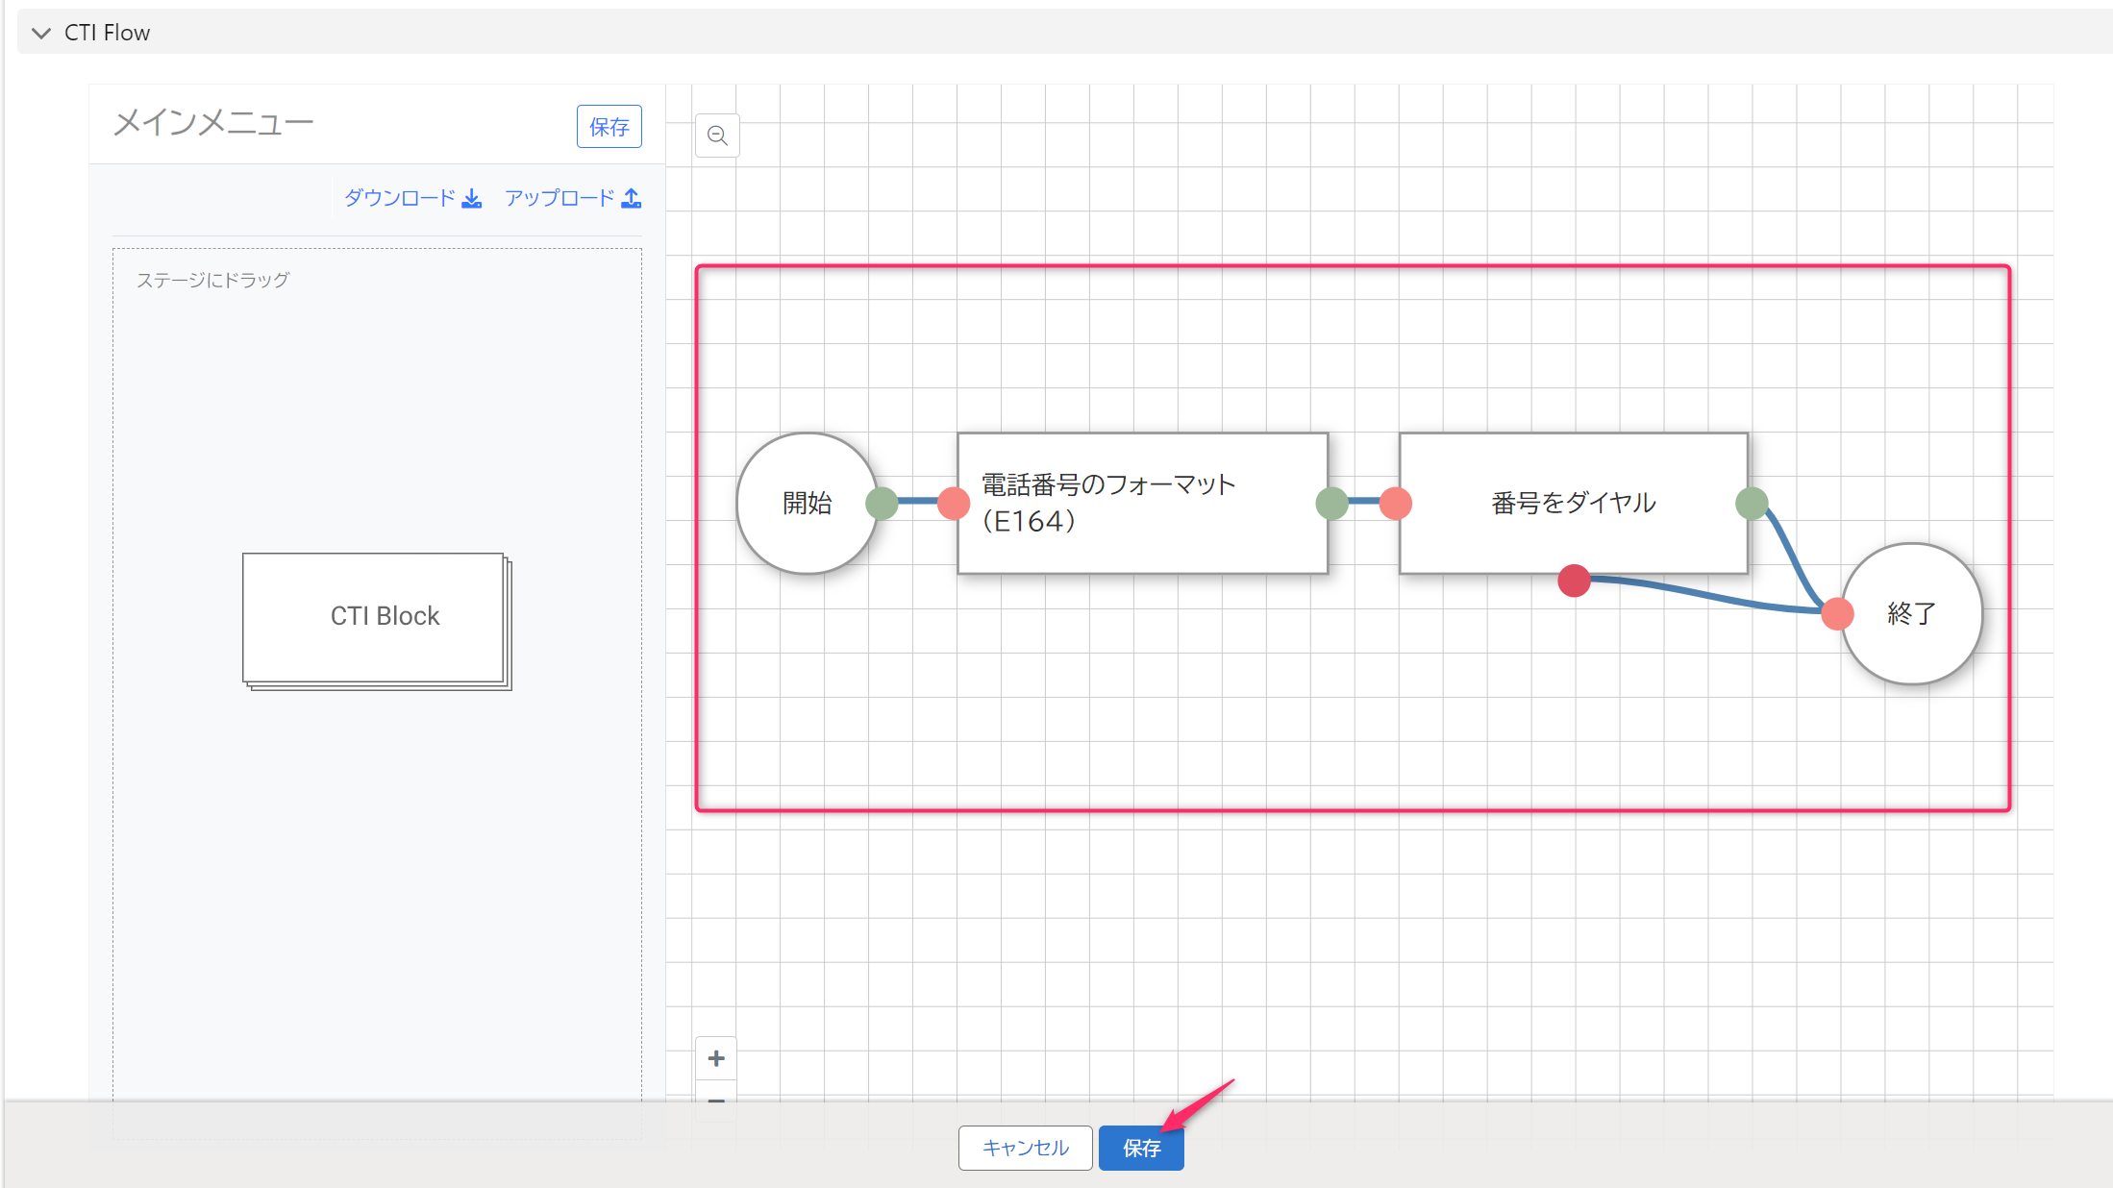Click the blue 保存 button at bottom
The image size is (2113, 1188).
coord(1141,1148)
